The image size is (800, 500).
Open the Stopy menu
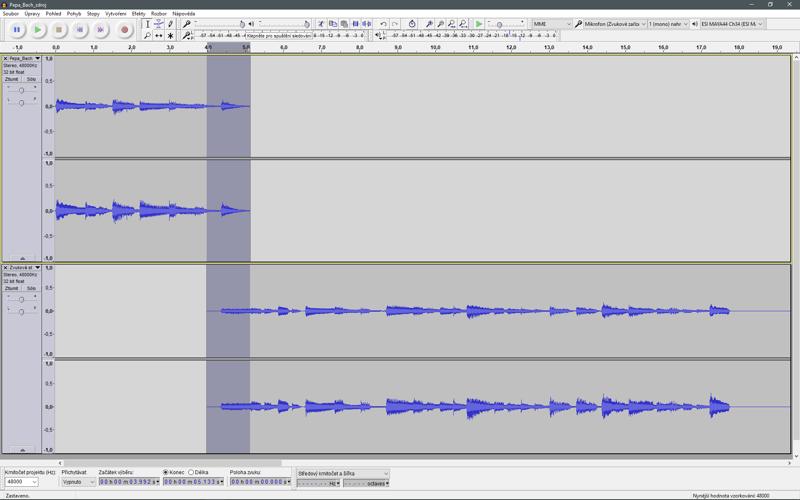93,14
